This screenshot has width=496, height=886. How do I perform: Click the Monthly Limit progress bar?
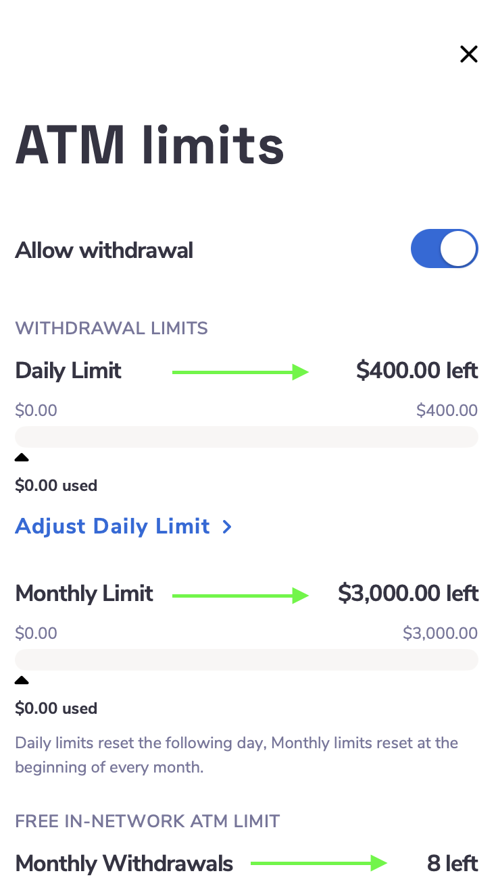pyautogui.click(x=247, y=660)
